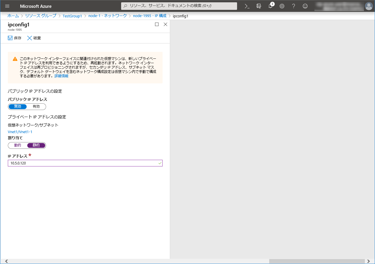
Task: Go to ホーム breadcrumb
Action: tap(13, 16)
